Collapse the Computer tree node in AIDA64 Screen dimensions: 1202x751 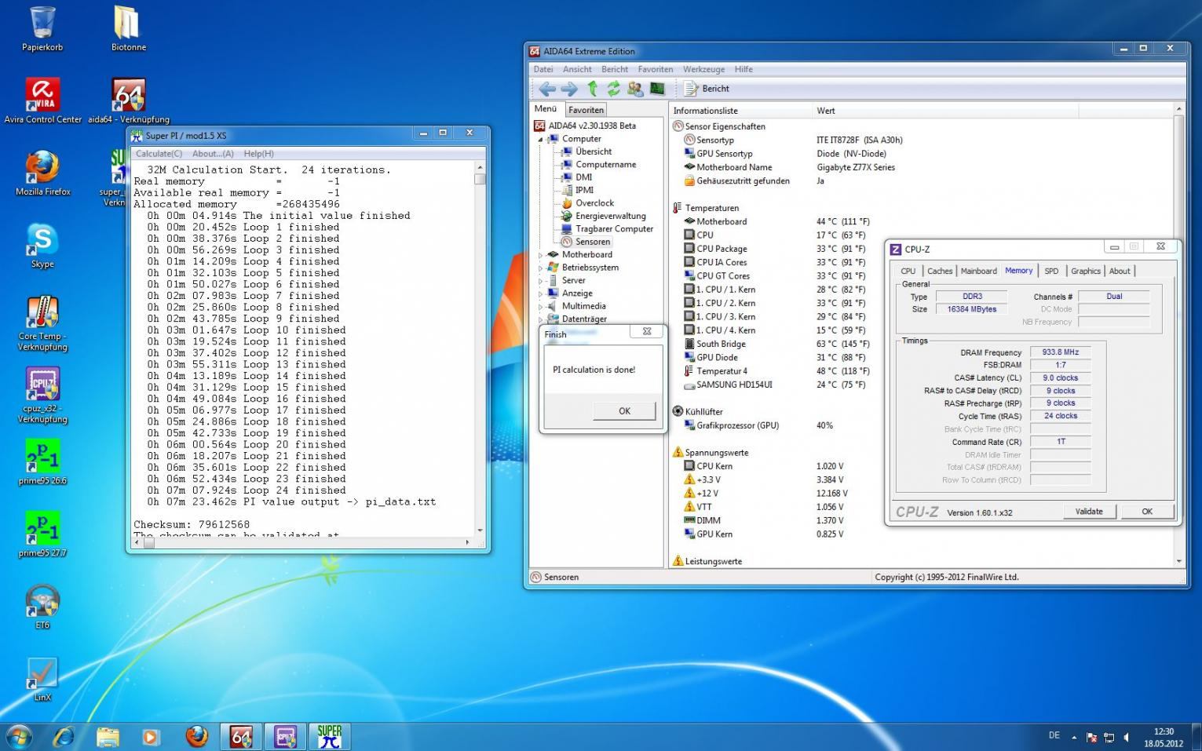tap(540, 140)
